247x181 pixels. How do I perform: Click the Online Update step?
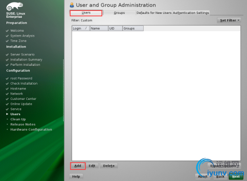(x=21, y=104)
